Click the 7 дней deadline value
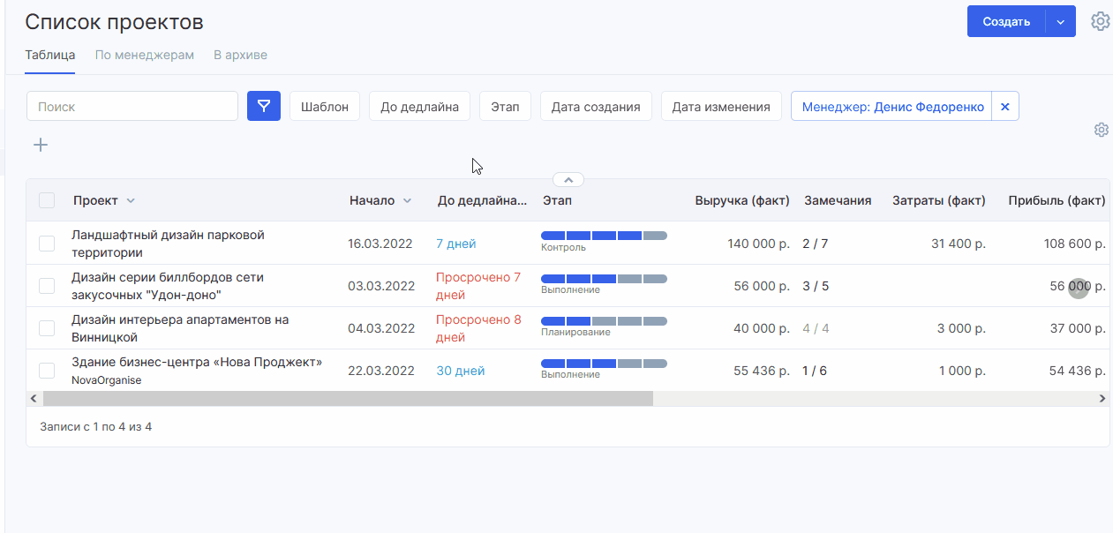This screenshot has height=533, width=1113. [456, 244]
